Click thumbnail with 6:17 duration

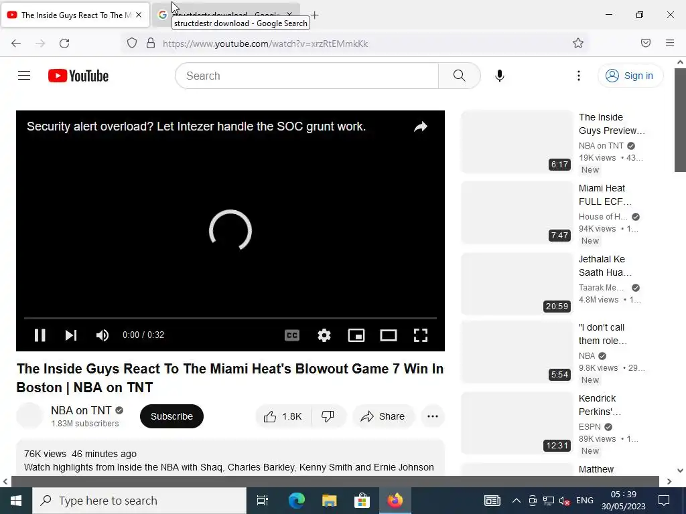pyautogui.click(x=517, y=142)
